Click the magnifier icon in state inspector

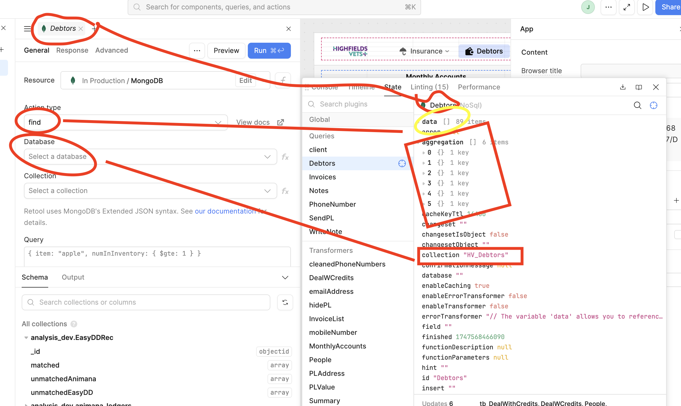point(638,105)
